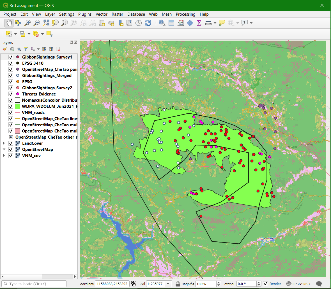The width and height of the screenshot is (331, 289).
Task: Click the filter legend funnel icon
Action: [x=26, y=49]
